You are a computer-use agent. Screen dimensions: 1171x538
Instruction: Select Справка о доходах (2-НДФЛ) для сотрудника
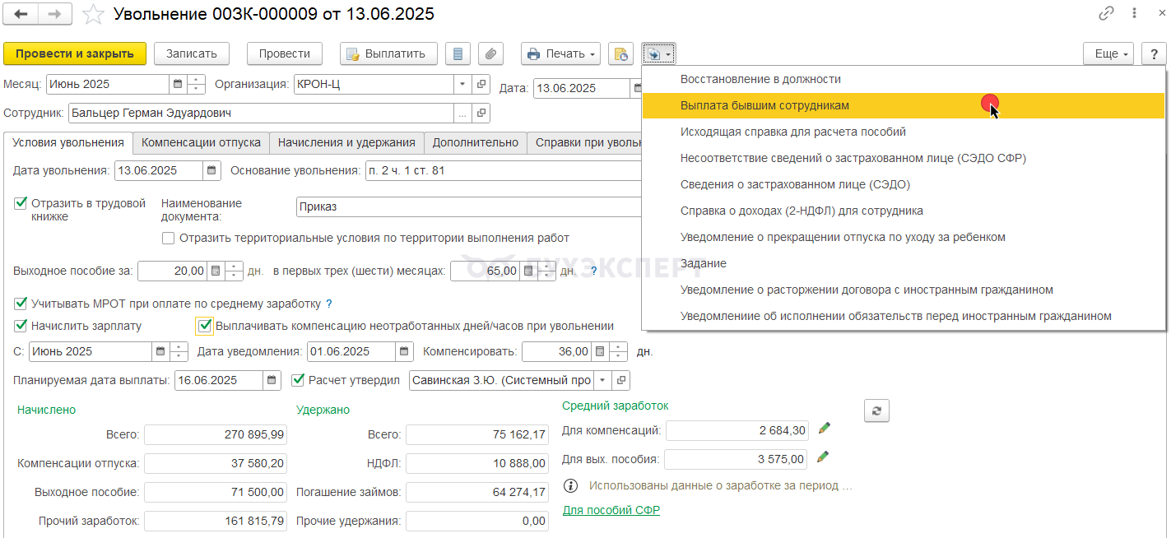[x=904, y=211]
